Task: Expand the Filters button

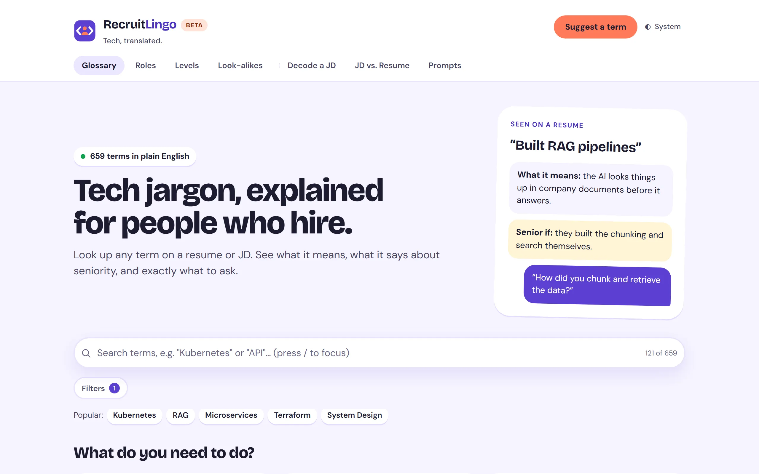Action: (x=101, y=388)
